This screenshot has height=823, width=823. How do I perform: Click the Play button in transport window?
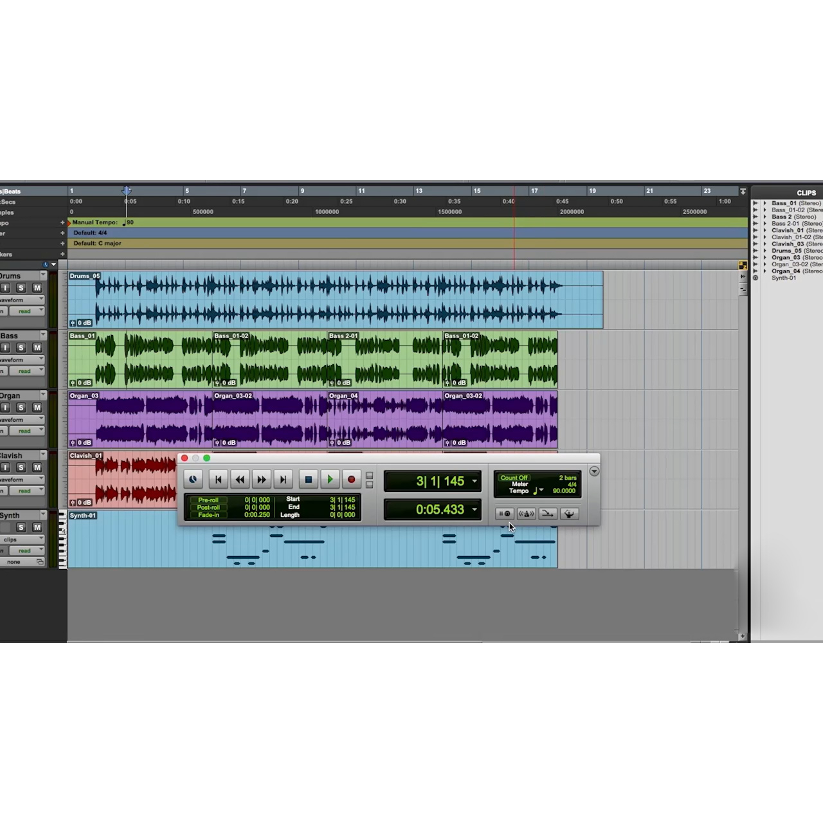pos(330,480)
